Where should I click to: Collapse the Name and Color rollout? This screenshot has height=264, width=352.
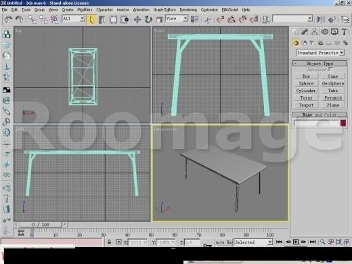pos(320,114)
